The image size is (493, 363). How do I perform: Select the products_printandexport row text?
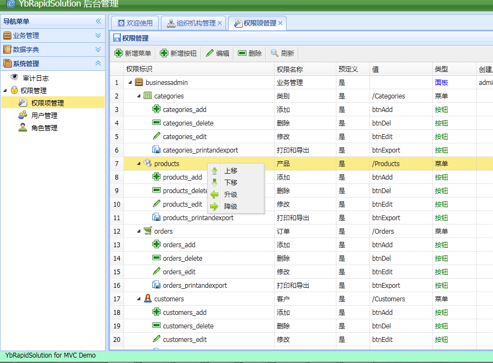click(x=198, y=217)
